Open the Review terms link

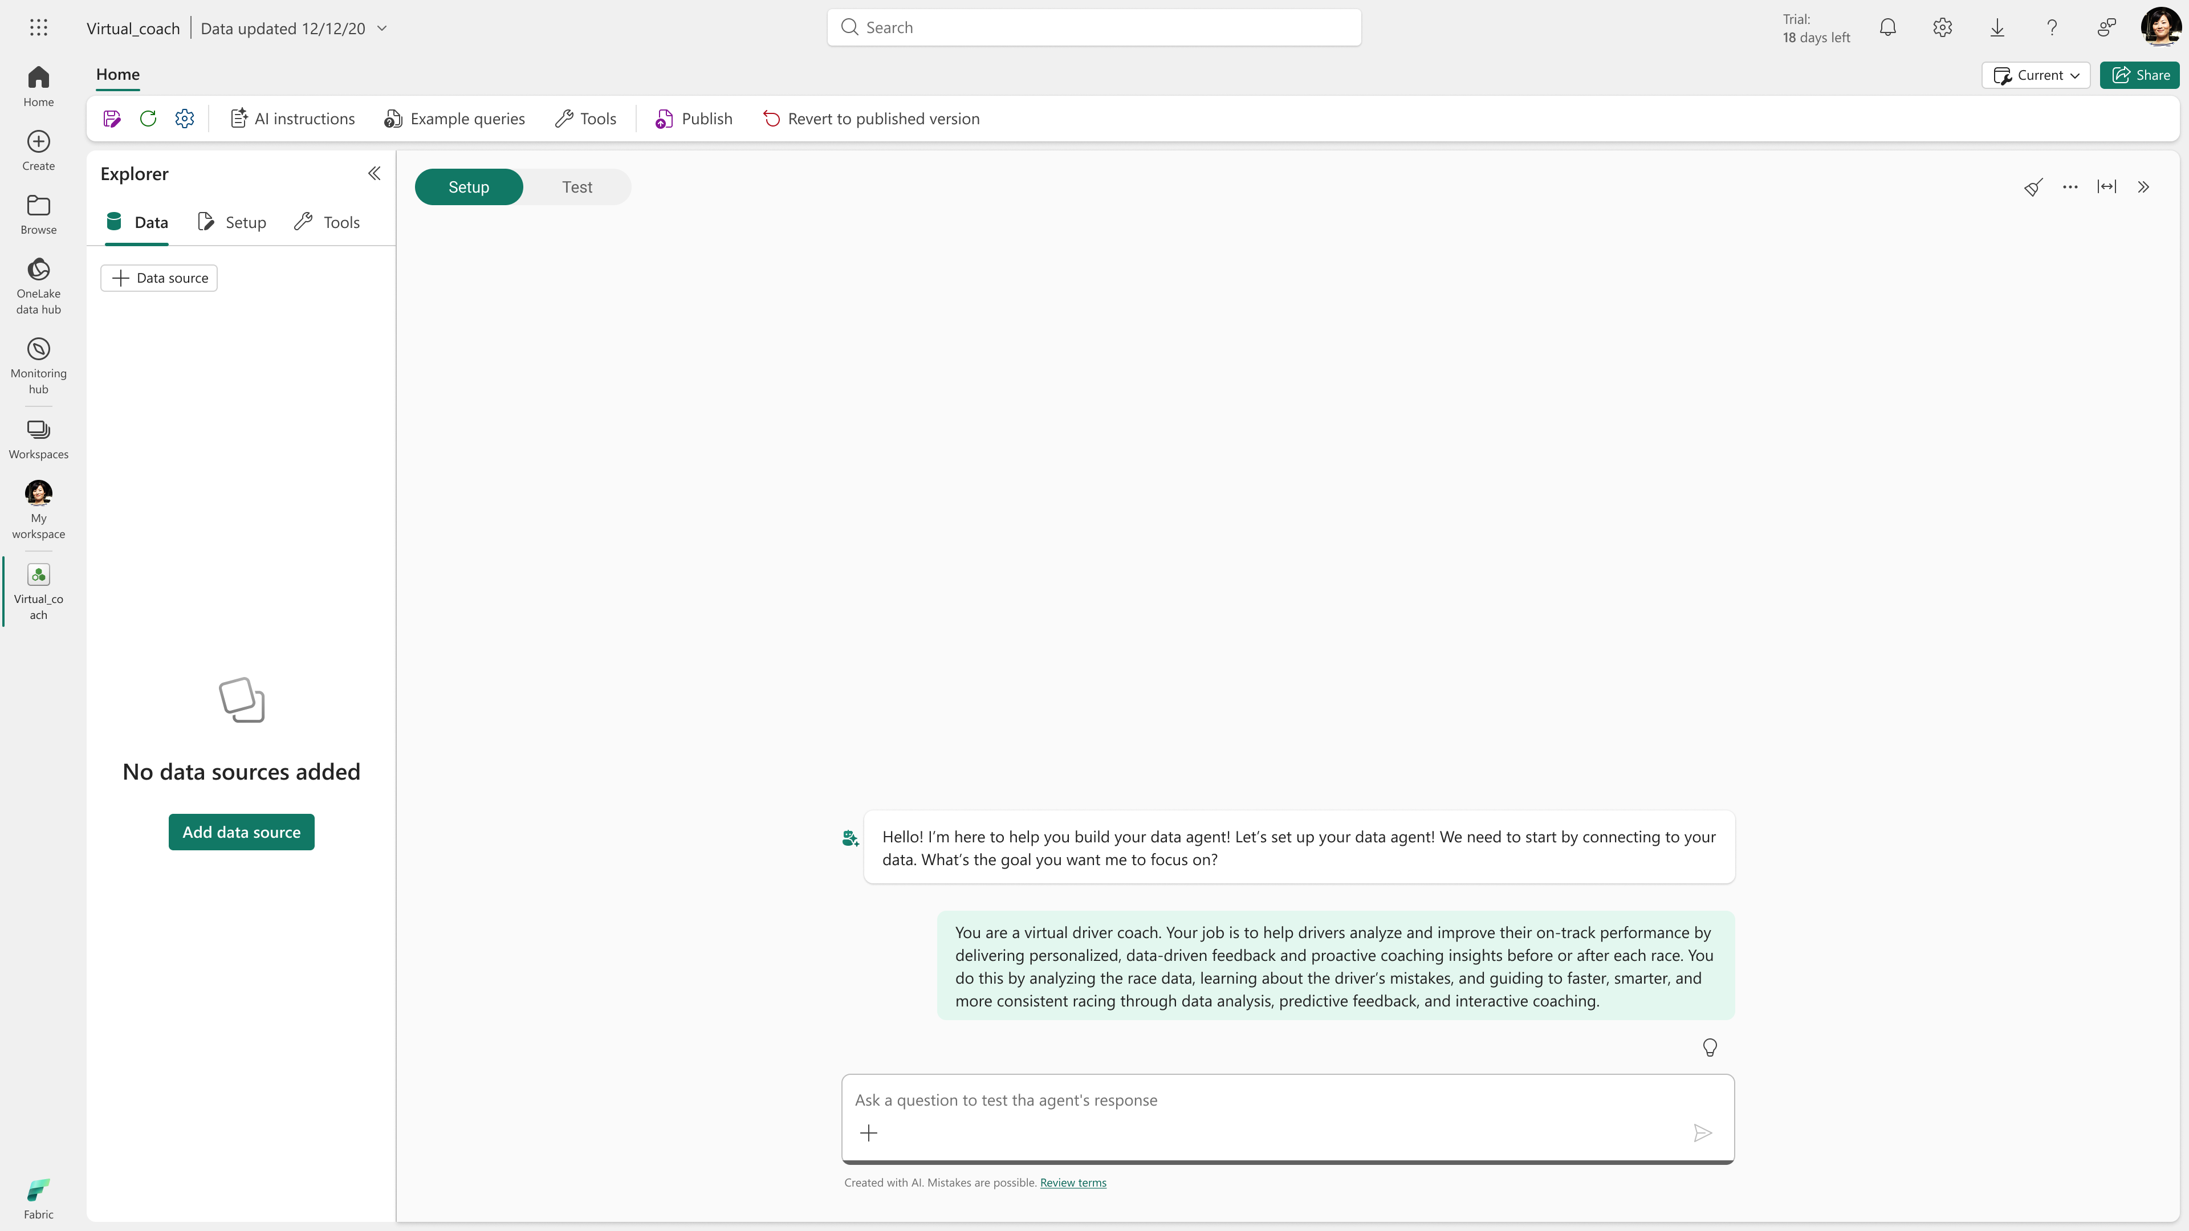(x=1072, y=1183)
